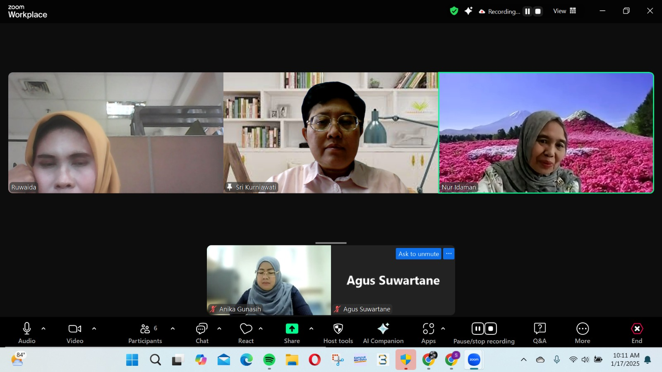Open the Chat panel

pos(202,333)
